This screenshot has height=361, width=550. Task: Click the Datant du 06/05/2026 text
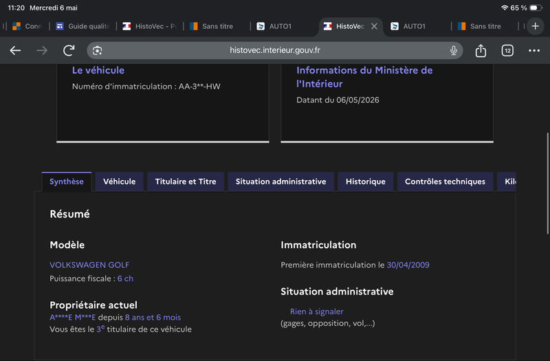[338, 100]
